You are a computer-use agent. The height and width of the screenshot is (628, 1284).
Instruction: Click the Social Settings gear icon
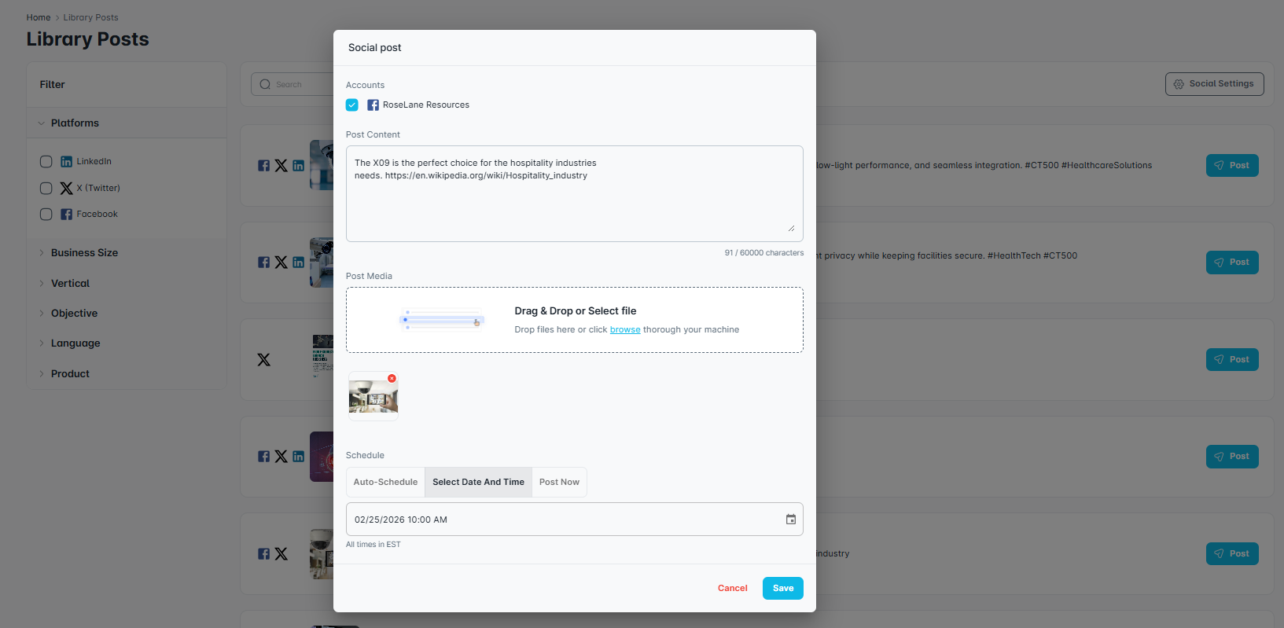(1179, 84)
